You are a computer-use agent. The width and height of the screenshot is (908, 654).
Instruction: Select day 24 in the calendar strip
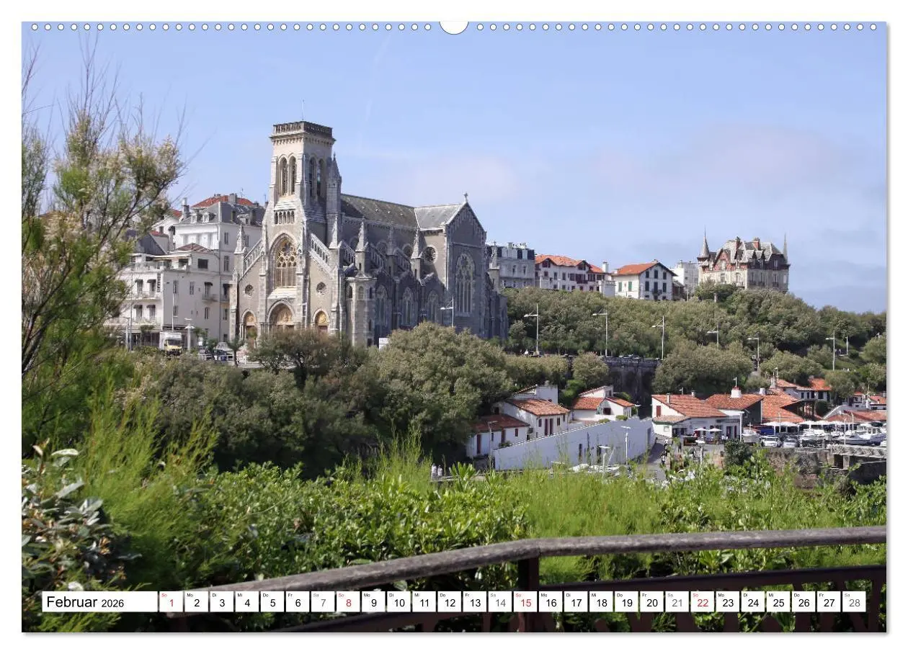point(752,602)
